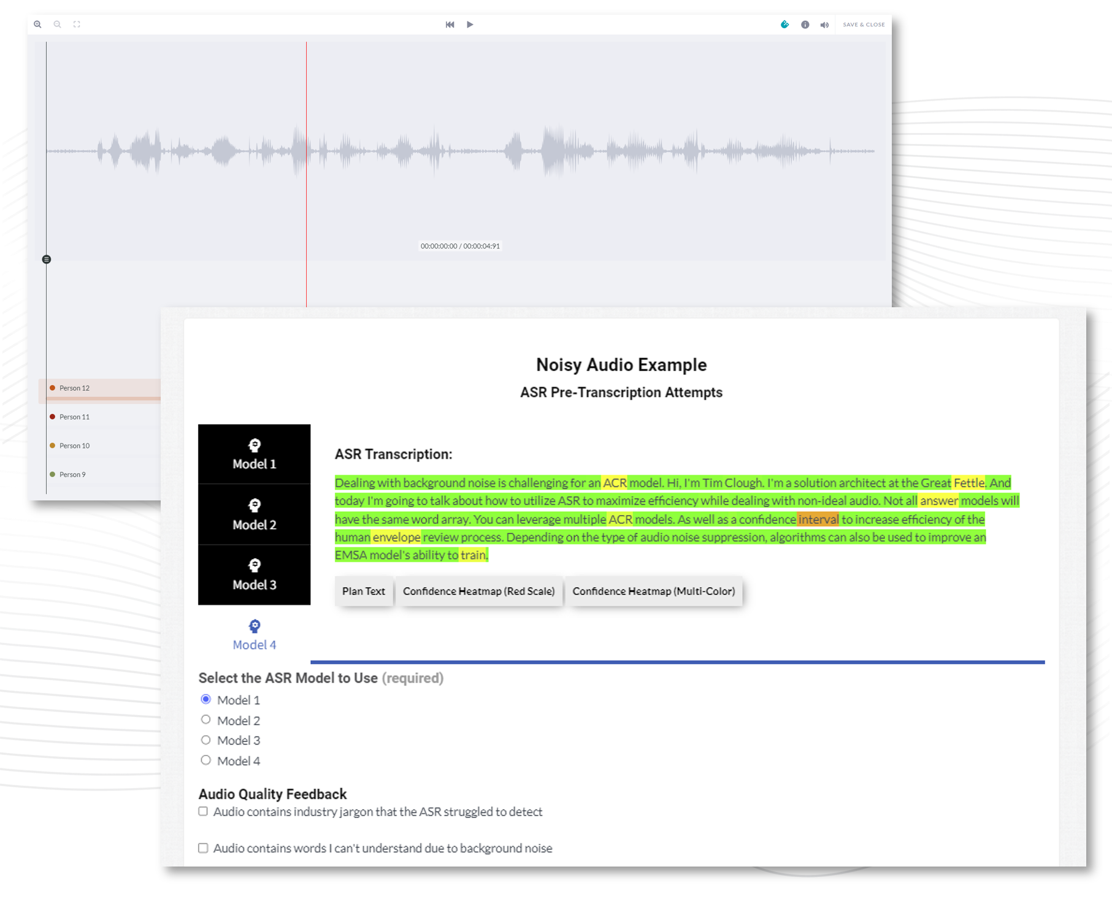
Task: Click the 'Noisy Audio Example' heading
Action: pos(621,365)
